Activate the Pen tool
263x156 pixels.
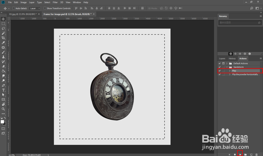(x=3, y=85)
